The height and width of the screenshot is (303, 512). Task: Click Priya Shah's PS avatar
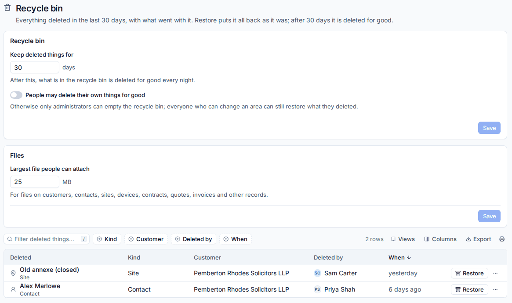[x=317, y=290]
